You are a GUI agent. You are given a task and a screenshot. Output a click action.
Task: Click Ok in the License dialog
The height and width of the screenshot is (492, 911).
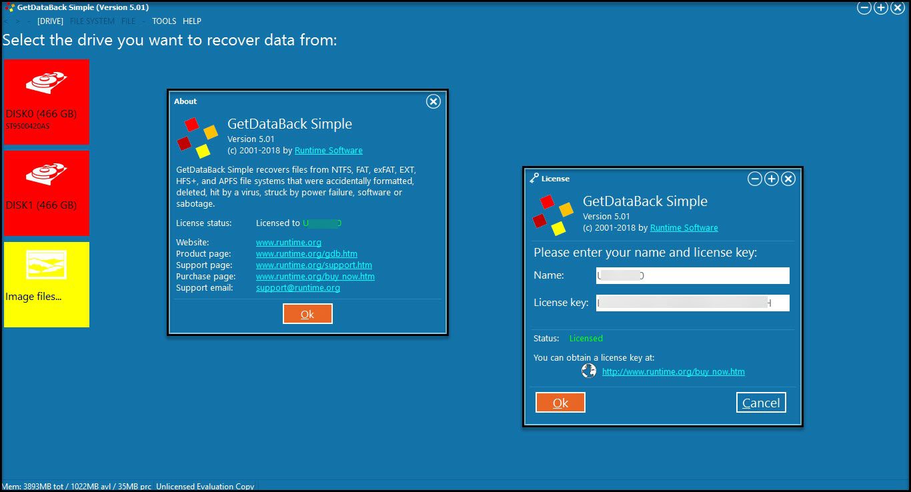click(560, 403)
